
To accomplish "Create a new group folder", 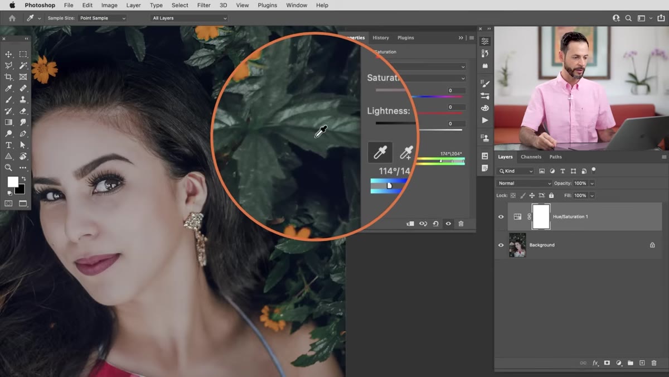I will click(x=631, y=363).
